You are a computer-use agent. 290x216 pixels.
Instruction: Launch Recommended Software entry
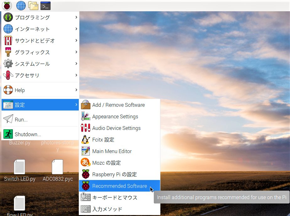[120, 186]
